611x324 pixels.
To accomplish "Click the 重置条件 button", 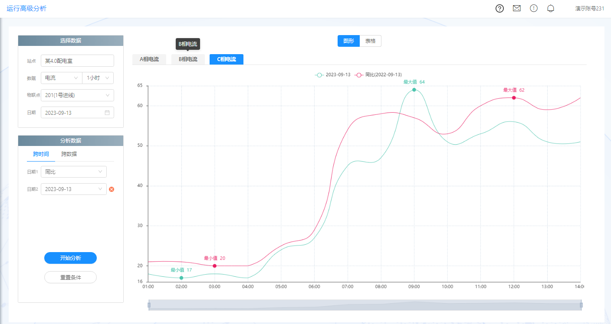I will coord(70,277).
